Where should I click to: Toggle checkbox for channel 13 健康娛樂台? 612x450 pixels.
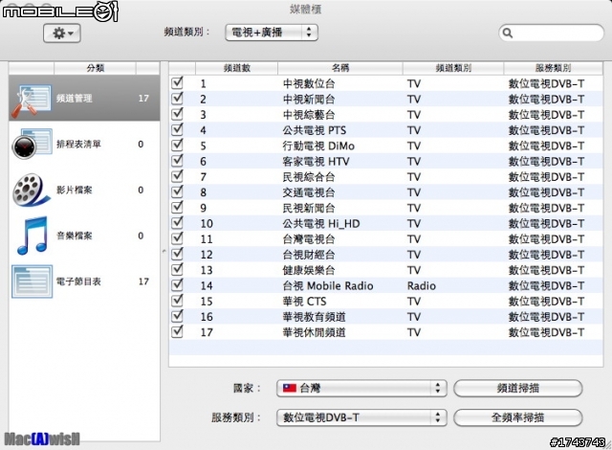177,270
